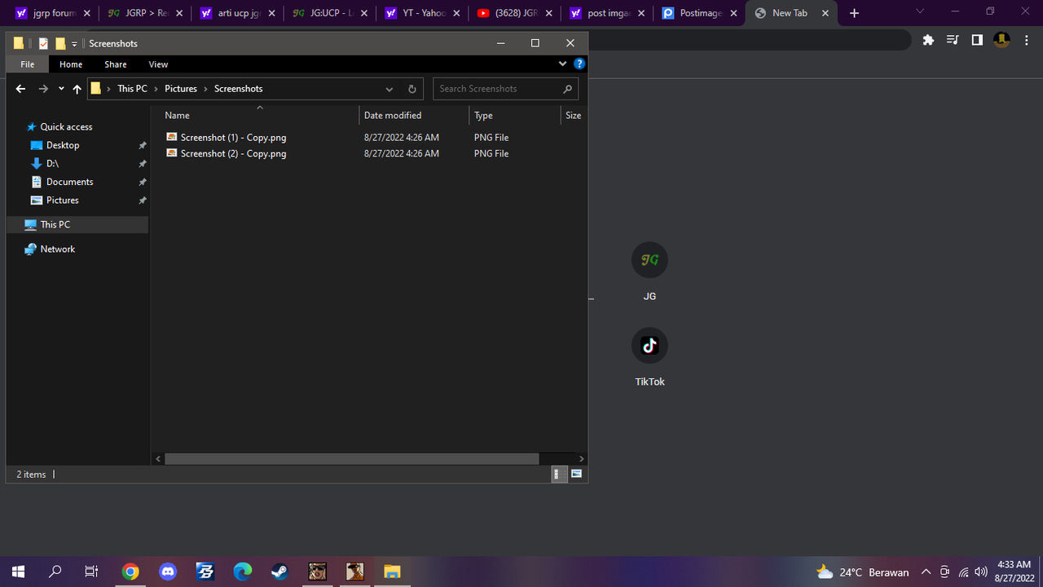Screen dimensions: 1043x587
Task: Click the scroll right arrow of file list
Action: (581, 459)
